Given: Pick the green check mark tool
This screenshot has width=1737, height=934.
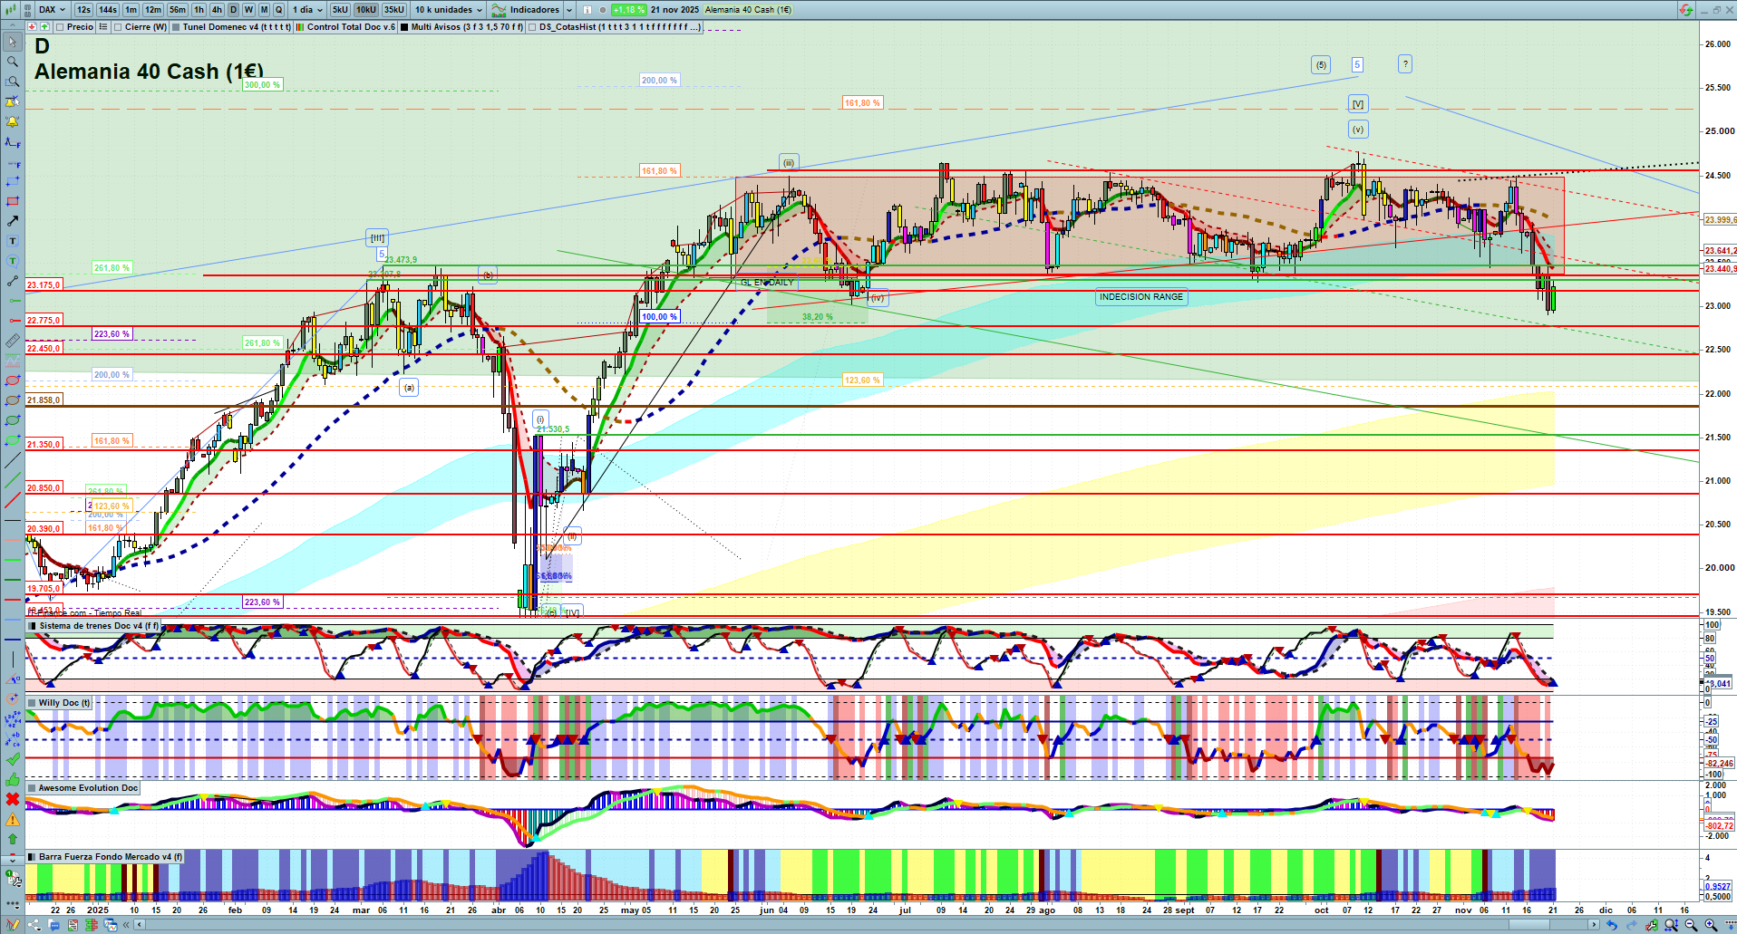Looking at the screenshot, I should (x=13, y=759).
